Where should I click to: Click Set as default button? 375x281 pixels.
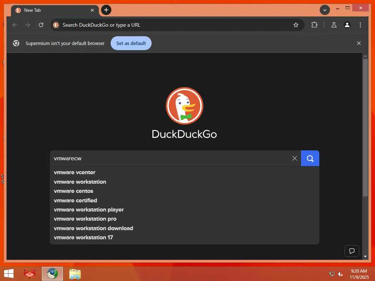click(x=131, y=43)
